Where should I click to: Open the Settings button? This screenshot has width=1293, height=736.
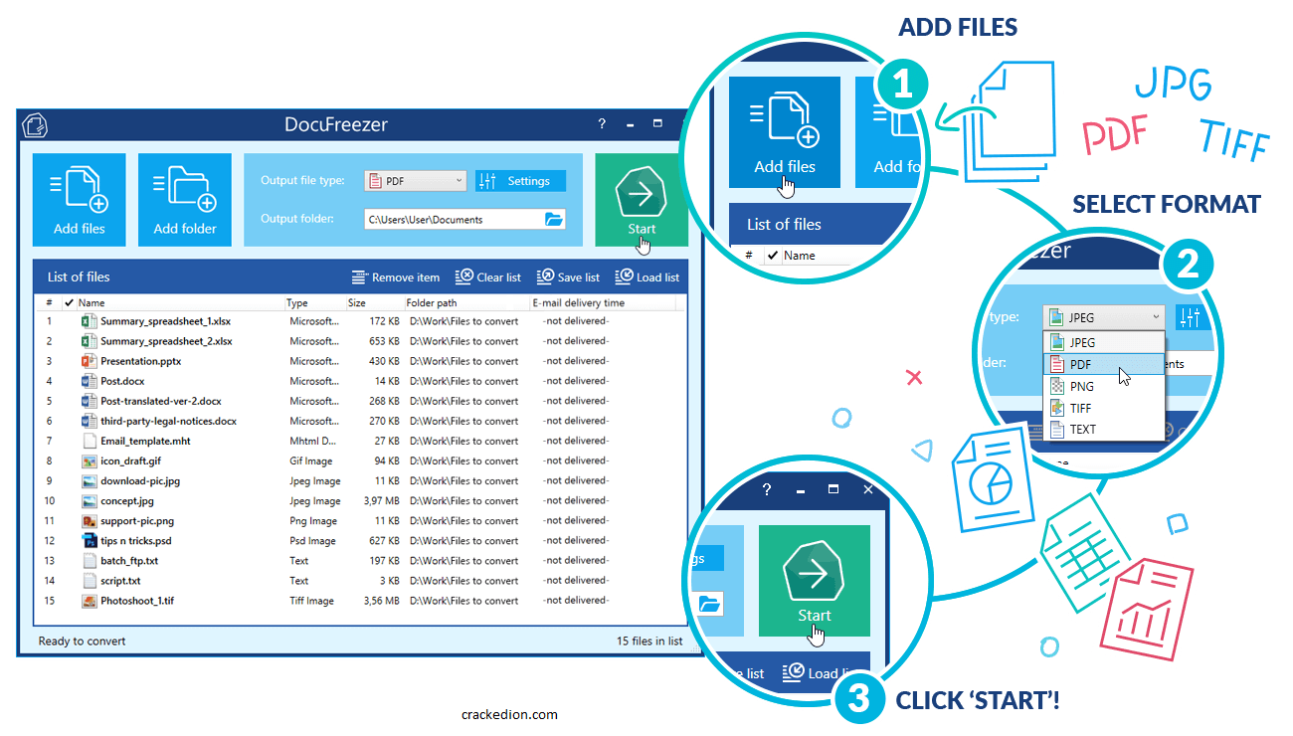coord(520,181)
